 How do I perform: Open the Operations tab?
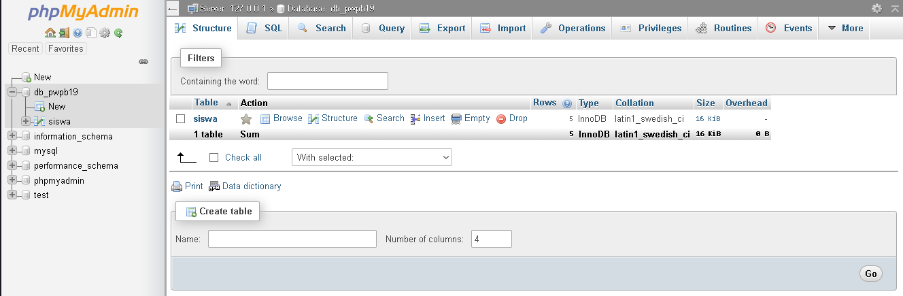coord(573,29)
